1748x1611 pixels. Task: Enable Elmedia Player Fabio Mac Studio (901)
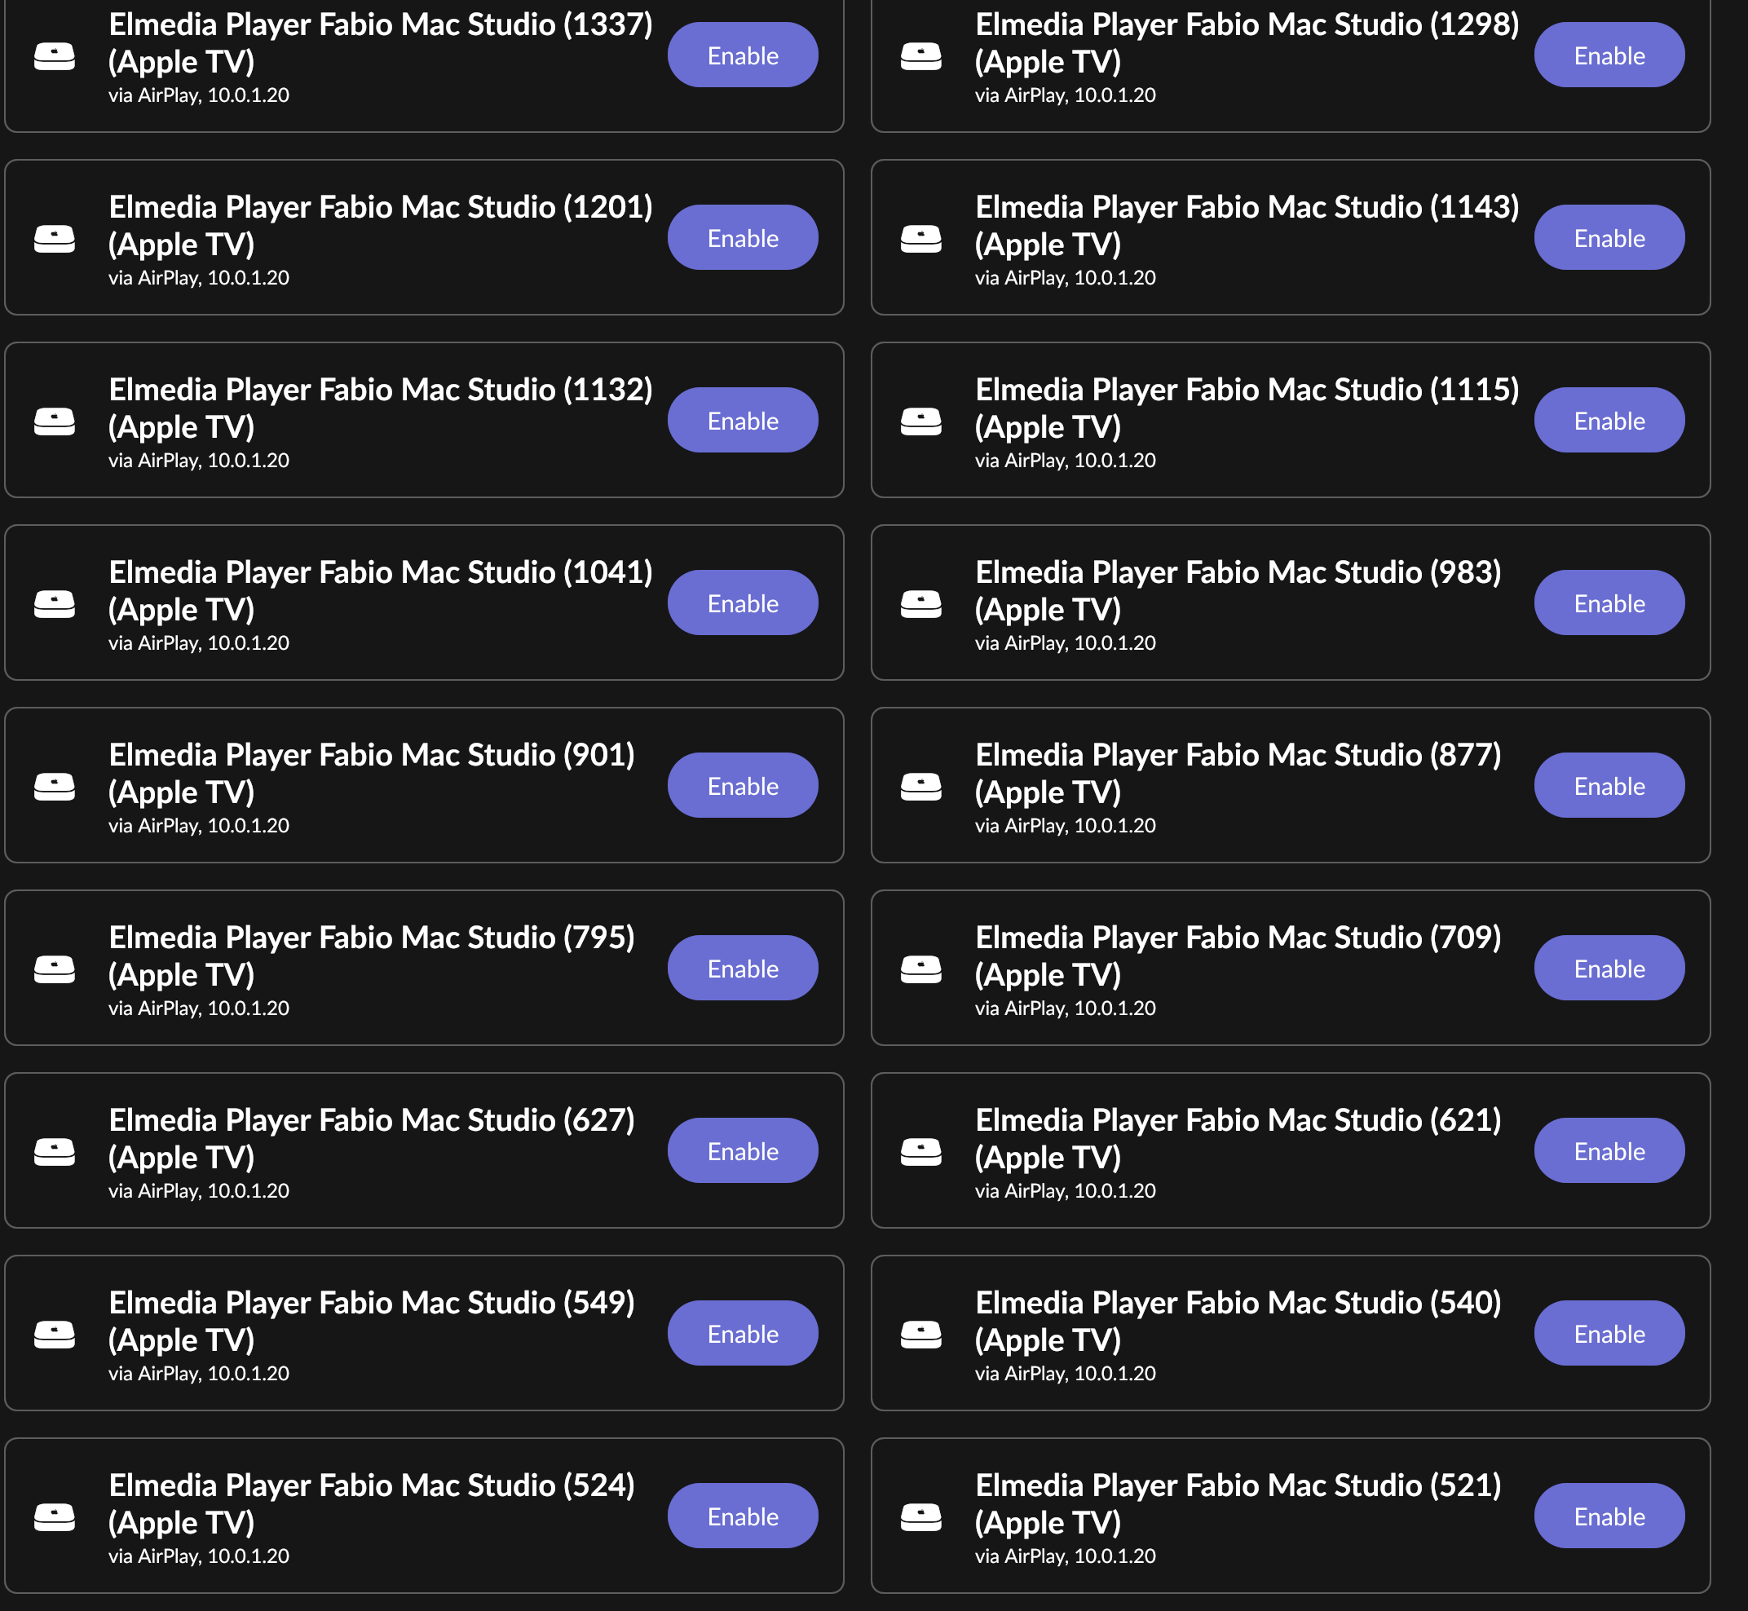click(743, 785)
